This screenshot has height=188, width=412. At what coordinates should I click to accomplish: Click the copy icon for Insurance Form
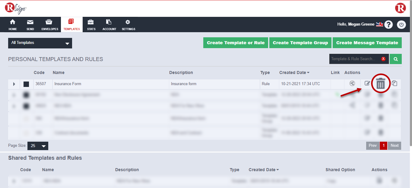point(395,83)
